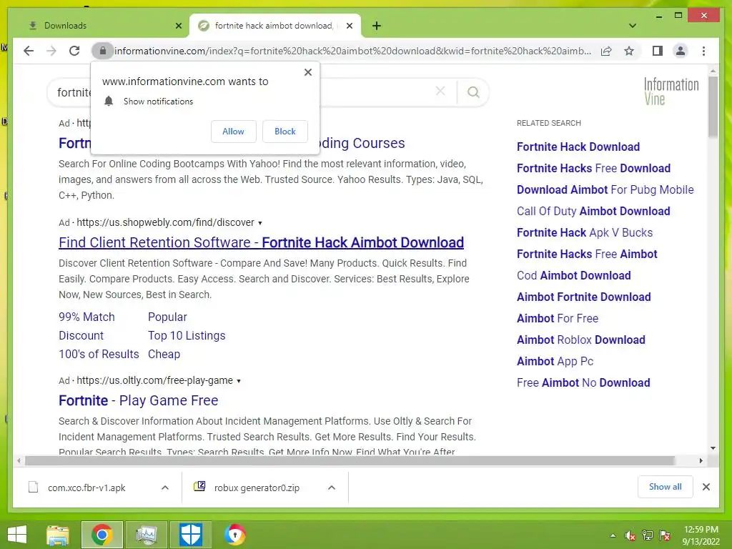Open the monitor app on taskbar
Image resolution: width=732 pixels, height=549 pixels.
146,535
